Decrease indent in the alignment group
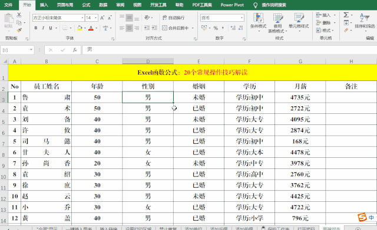Image resolution: width=377 pixels, height=230 pixels. click(147, 28)
